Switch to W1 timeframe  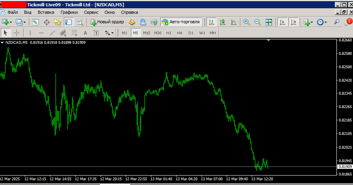coord(202,33)
